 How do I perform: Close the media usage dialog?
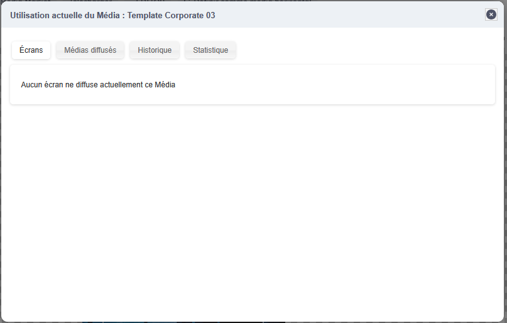coord(491,14)
